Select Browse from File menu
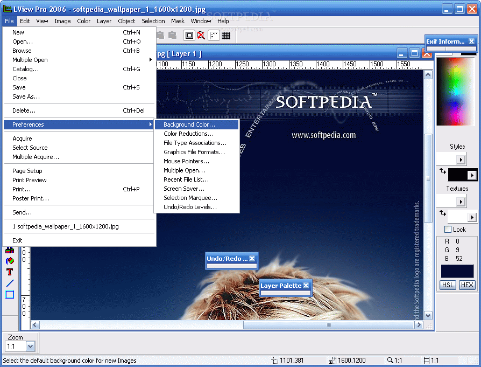The height and width of the screenshot is (367, 481). click(80, 51)
